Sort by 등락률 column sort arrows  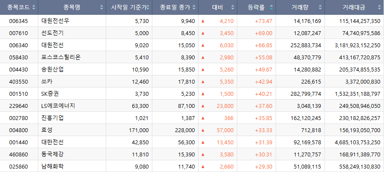tap(271, 7)
